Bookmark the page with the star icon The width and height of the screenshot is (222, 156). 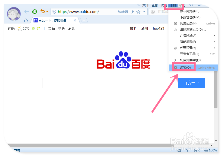pyautogui.click(x=138, y=12)
